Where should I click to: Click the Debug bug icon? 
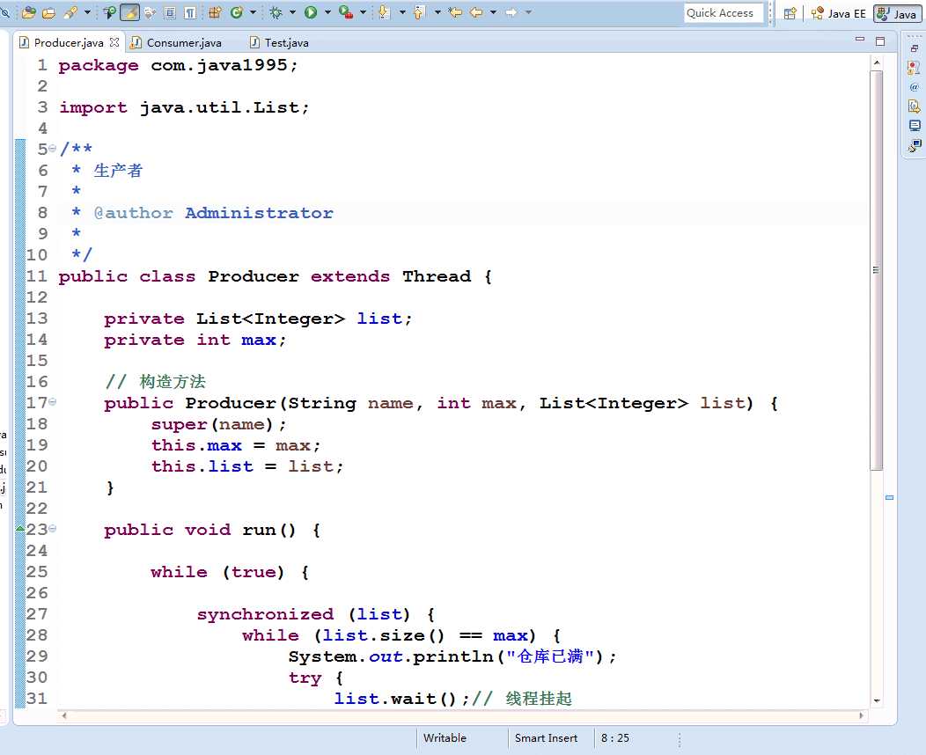point(276,11)
